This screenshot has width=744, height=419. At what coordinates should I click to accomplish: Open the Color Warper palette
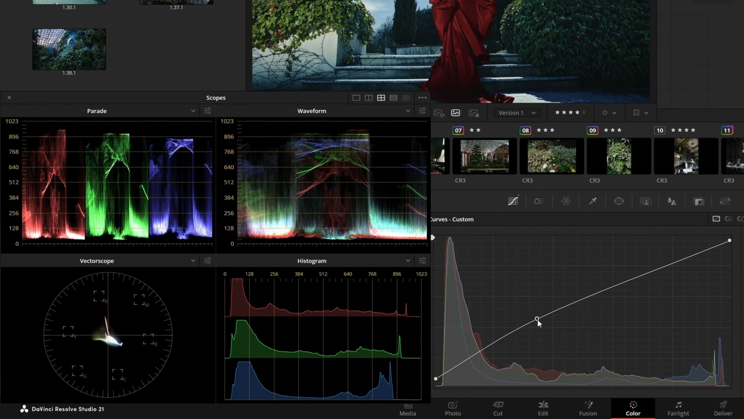point(566,202)
